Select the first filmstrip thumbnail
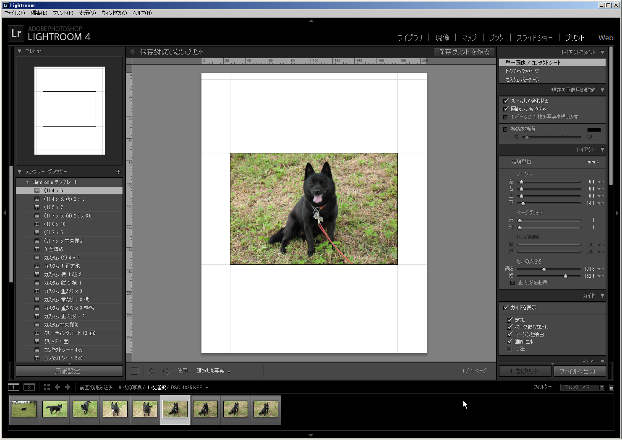This screenshot has height=440, width=622. pyautogui.click(x=24, y=409)
